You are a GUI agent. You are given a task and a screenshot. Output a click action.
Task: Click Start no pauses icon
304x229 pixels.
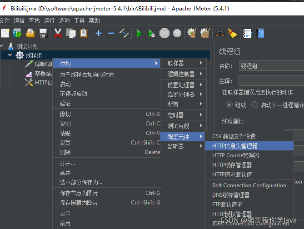pyautogui.click(x=152, y=33)
